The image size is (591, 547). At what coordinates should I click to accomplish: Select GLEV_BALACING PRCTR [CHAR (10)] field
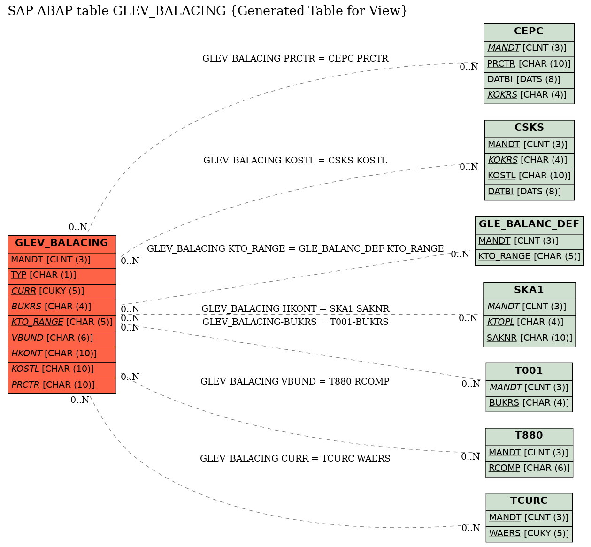click(x=62, y=385)
